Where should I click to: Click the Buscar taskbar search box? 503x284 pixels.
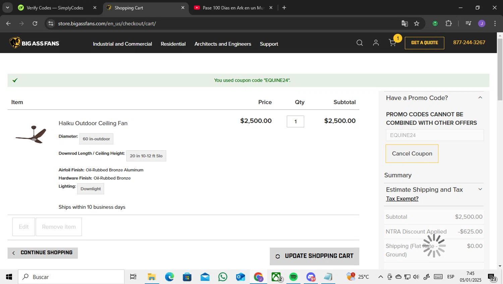(x=71, y=277)
